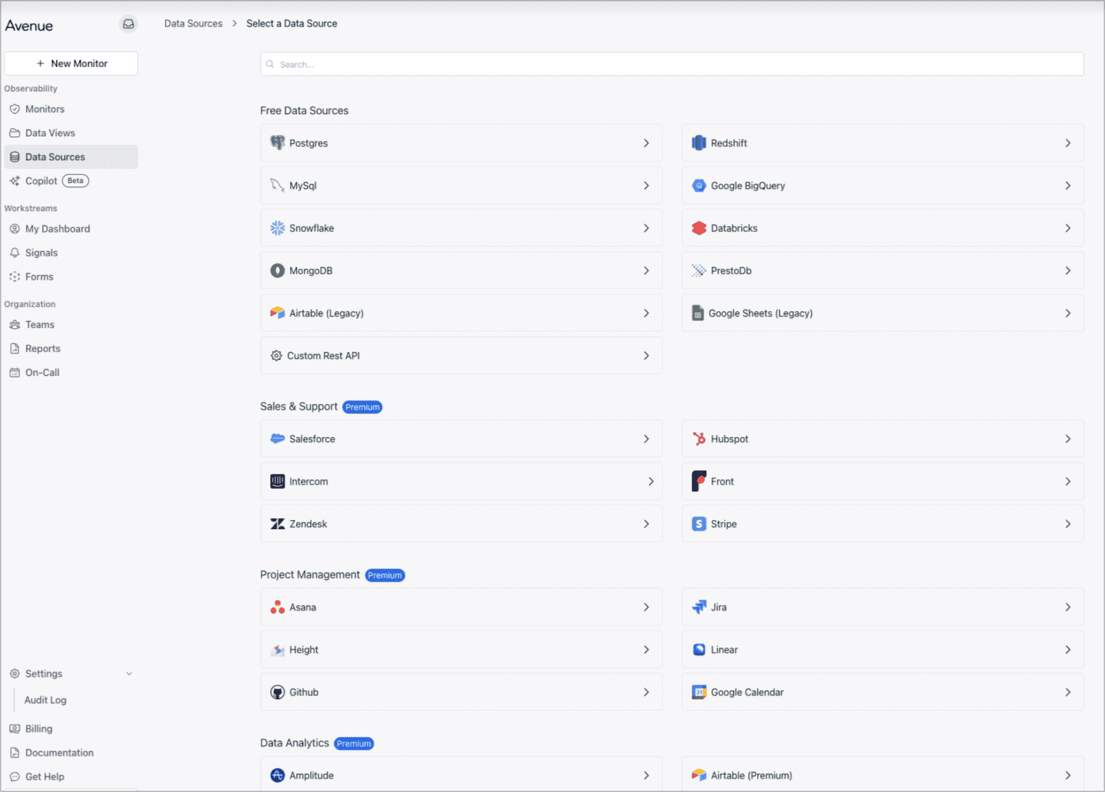This screenshot has height=792, width=1105.
Task: Open Forms in the sidebar
Action: pos(71,277)
